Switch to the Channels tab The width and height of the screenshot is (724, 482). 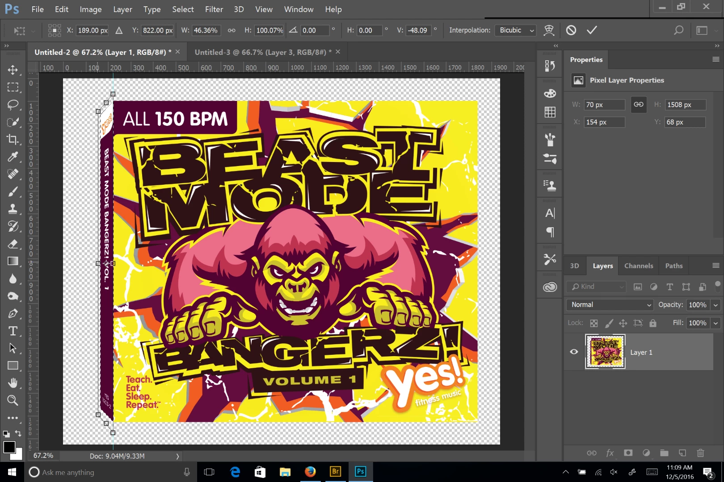point(639,266)
